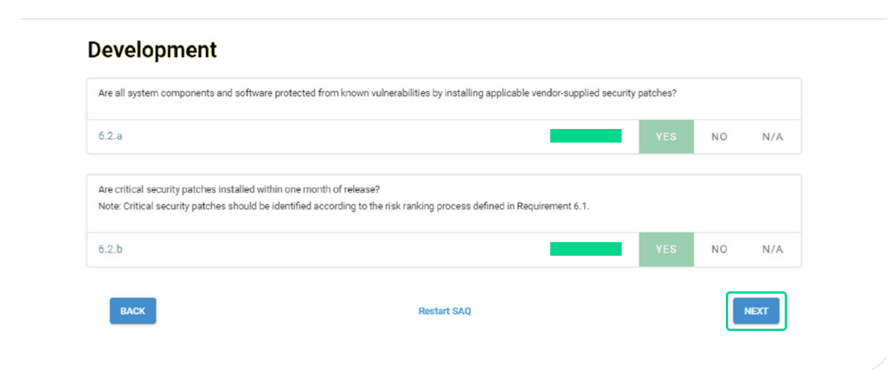Select YES for question 6.2.b

click(666, 249)
